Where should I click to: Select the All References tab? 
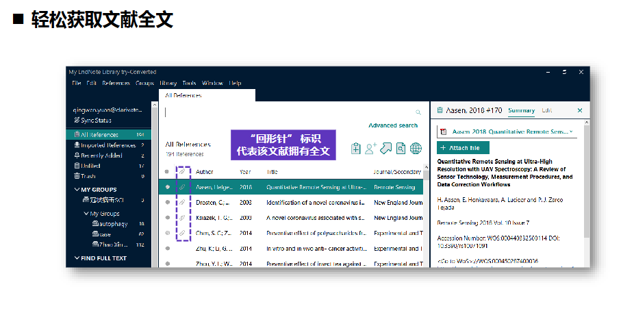[207, 95]
